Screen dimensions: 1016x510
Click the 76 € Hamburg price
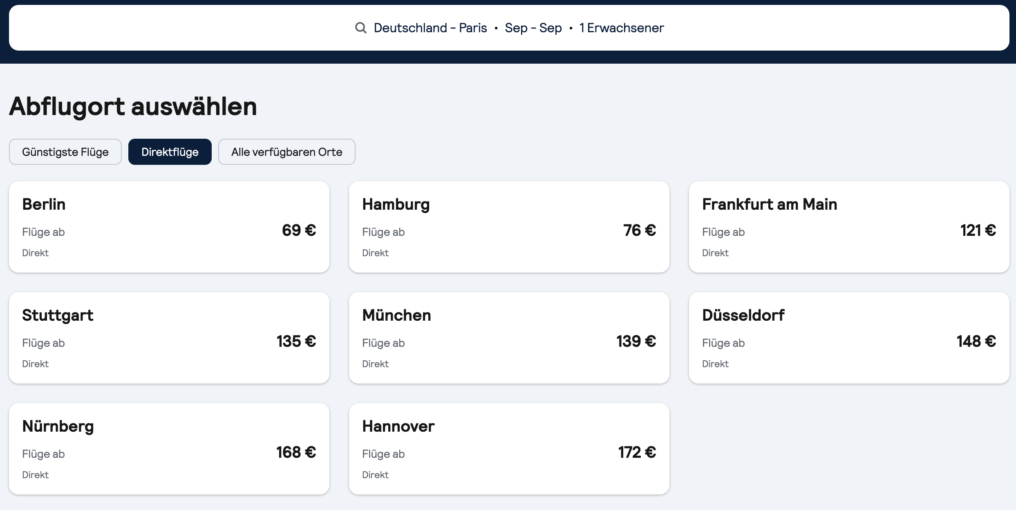pyautogui.click(x=639, y=231)
